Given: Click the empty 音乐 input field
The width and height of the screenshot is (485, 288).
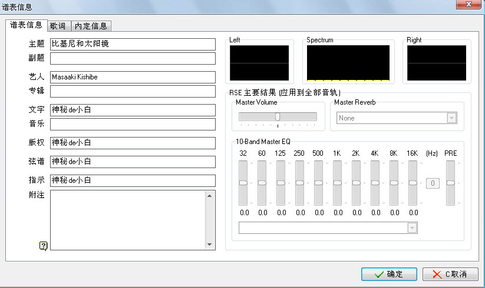Looking at the screenshot, I should pyautogui.click(x=133, y=124).
